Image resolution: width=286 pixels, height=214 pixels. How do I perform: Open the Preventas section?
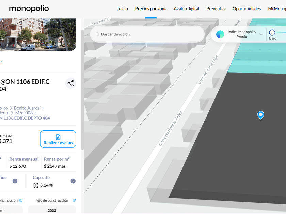[x=216, y=9]
